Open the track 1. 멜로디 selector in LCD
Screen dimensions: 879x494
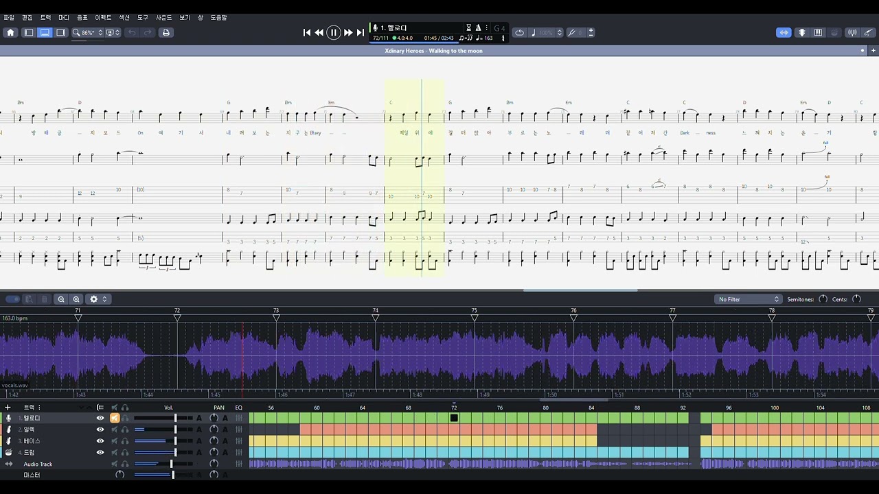(x=393, y=28)
